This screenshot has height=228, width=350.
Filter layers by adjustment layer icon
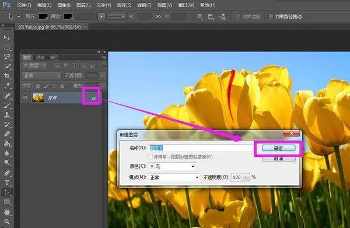(66, 65)
